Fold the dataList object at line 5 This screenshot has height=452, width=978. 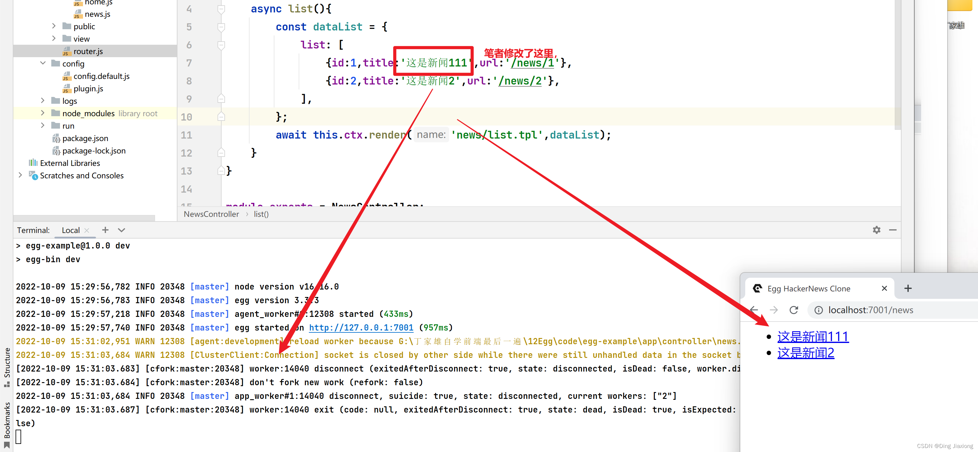pyautogui.click(x=221, y=27)
